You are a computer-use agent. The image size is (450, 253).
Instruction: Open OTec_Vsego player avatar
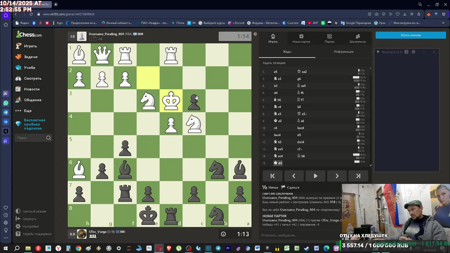[82, 234]
